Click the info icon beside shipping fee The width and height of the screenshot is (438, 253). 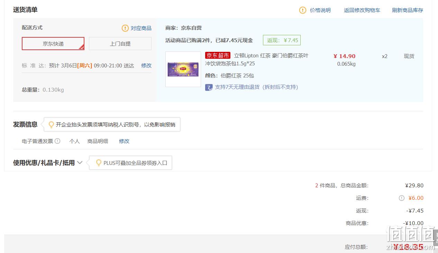401,198
